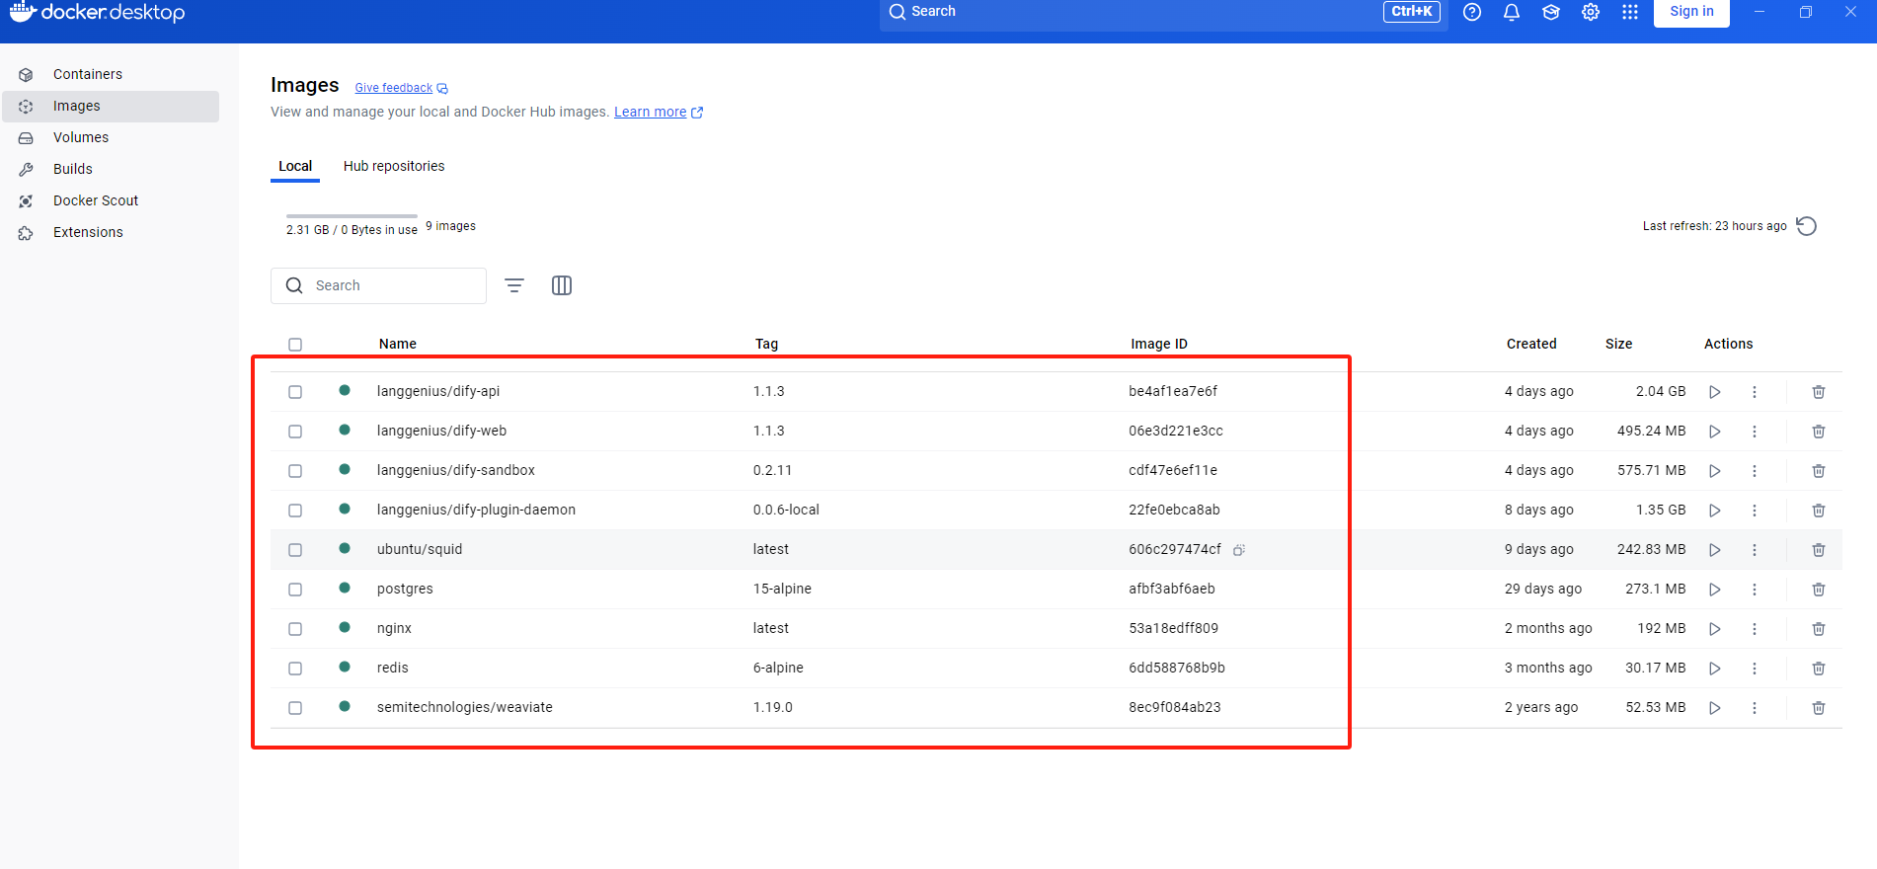Sort images by the Size column

(1618, 345)
